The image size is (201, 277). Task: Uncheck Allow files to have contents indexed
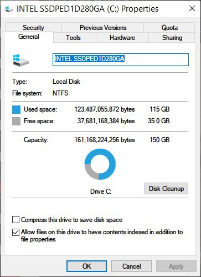16,232
